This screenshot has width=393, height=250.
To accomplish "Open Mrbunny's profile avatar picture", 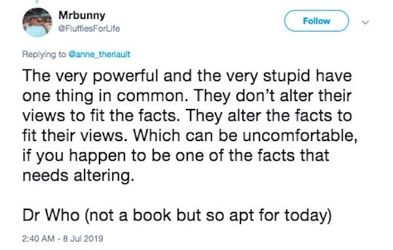I will 37,22.
